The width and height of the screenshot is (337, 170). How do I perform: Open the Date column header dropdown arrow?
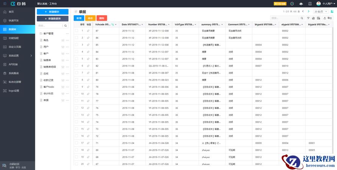click(x=142, y=24)
